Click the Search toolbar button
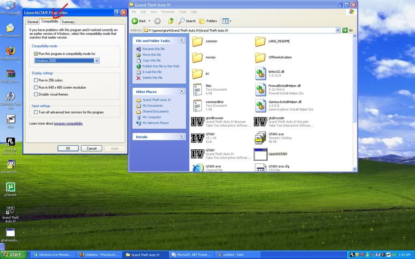Image resolution: width=415 pixels, height=259 pixels. coord(187,21)
